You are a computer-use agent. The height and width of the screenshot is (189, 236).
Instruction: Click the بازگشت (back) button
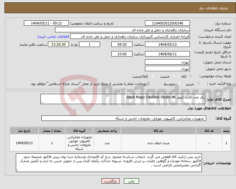point(111,181)
